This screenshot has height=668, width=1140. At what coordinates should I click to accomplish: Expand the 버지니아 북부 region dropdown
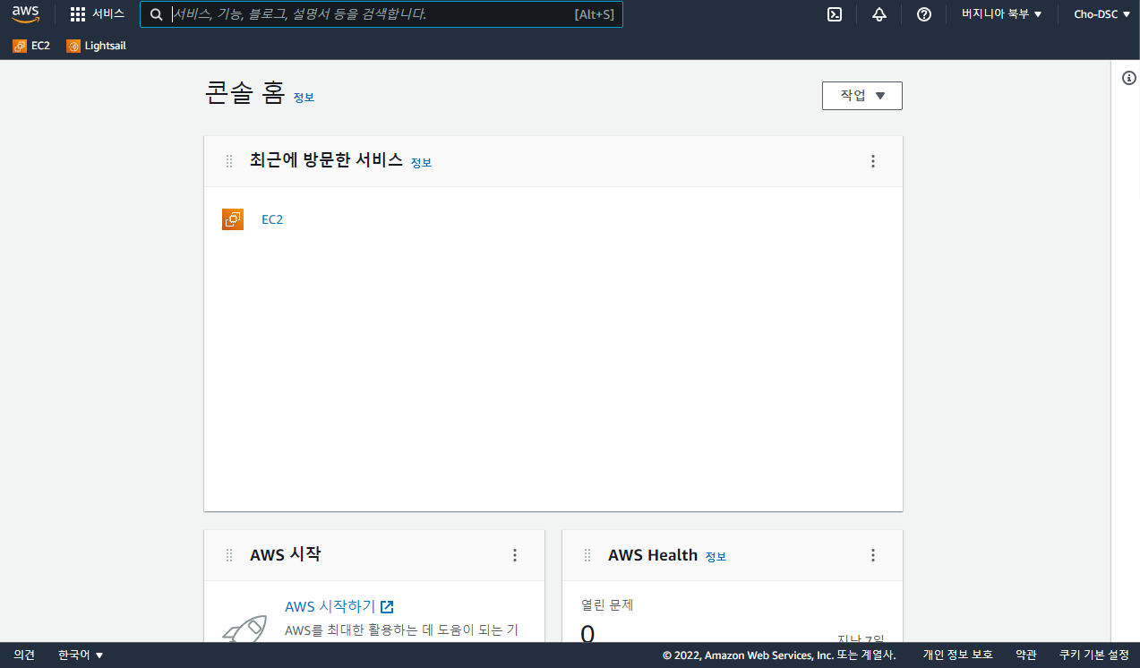[x=1001, y=14]
